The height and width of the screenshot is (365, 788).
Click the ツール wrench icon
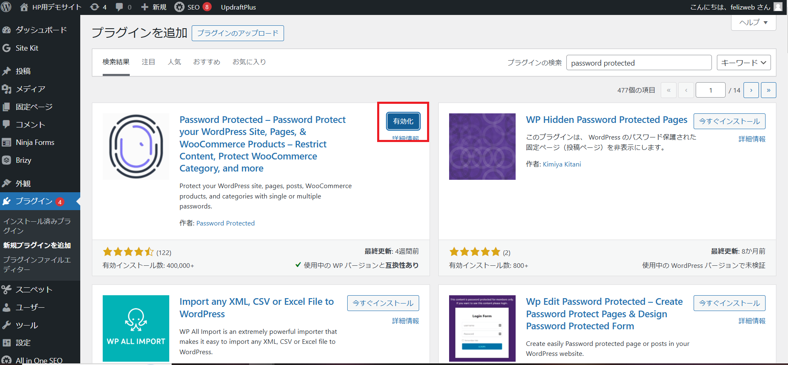tap(6, 325)
